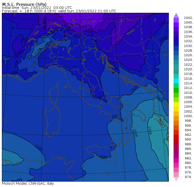Select the 1036. legend value
The width and height of the screenshot is (194, 187).
coord(188,32)
